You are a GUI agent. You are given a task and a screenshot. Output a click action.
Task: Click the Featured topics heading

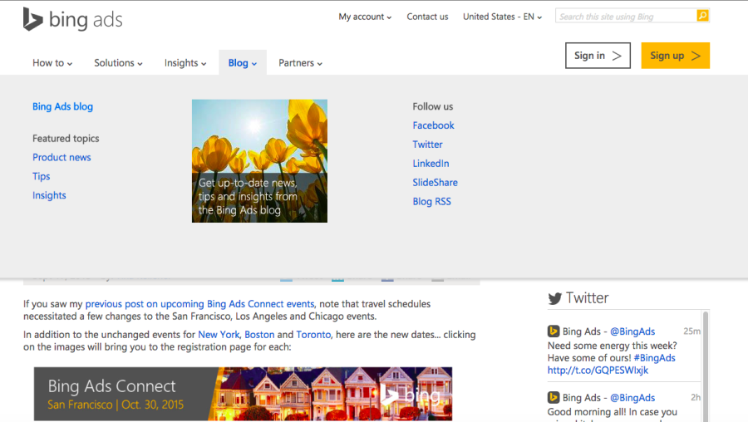coord(66,138)
